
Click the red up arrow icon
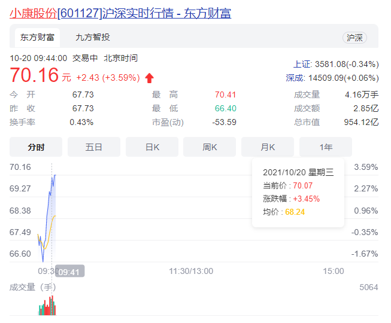tap(149, 78)
